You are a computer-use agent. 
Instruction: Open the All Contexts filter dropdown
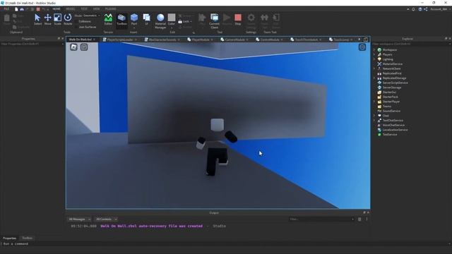click(x=107, y=219)
